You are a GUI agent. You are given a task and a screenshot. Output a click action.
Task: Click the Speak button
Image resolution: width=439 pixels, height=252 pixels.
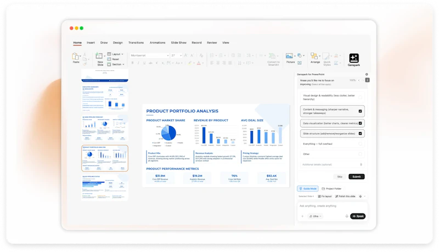[358, 216]
